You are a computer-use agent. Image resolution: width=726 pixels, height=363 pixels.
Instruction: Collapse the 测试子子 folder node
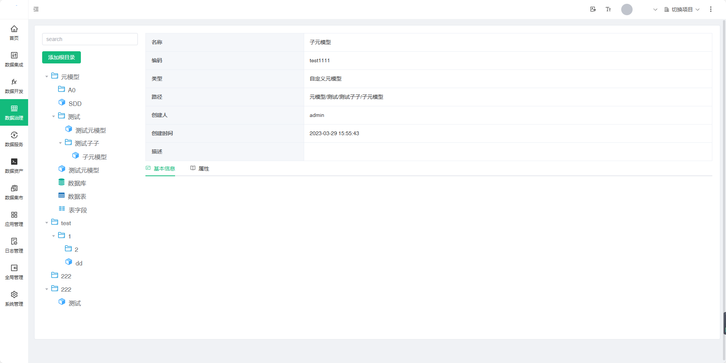point(60,143)
